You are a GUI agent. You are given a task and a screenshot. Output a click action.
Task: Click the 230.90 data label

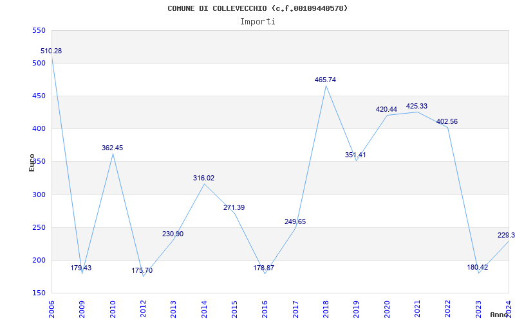[x=173, y=234]
